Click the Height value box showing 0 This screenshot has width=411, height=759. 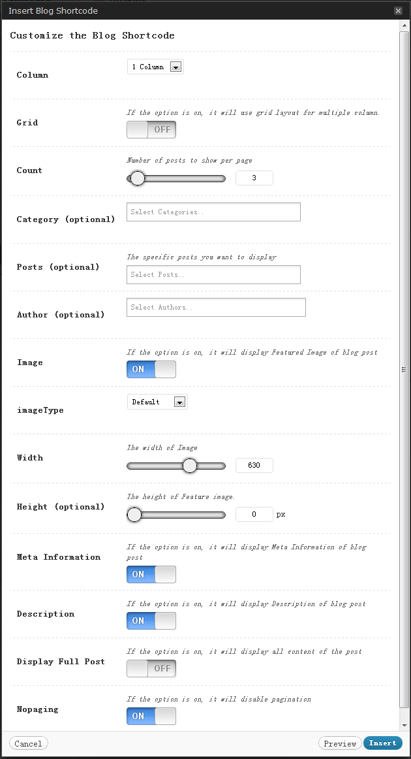(x=254, y=515)
